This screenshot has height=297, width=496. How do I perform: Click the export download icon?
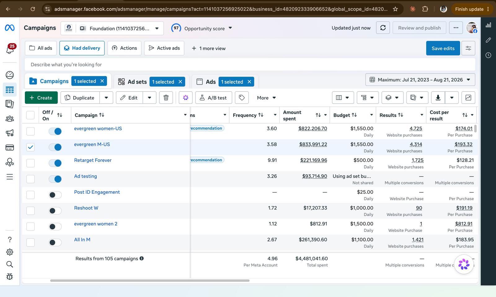438,98
